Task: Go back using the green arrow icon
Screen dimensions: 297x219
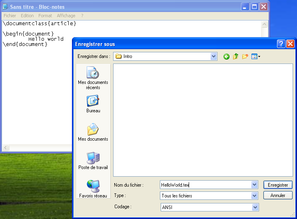Action: point(226,56)
